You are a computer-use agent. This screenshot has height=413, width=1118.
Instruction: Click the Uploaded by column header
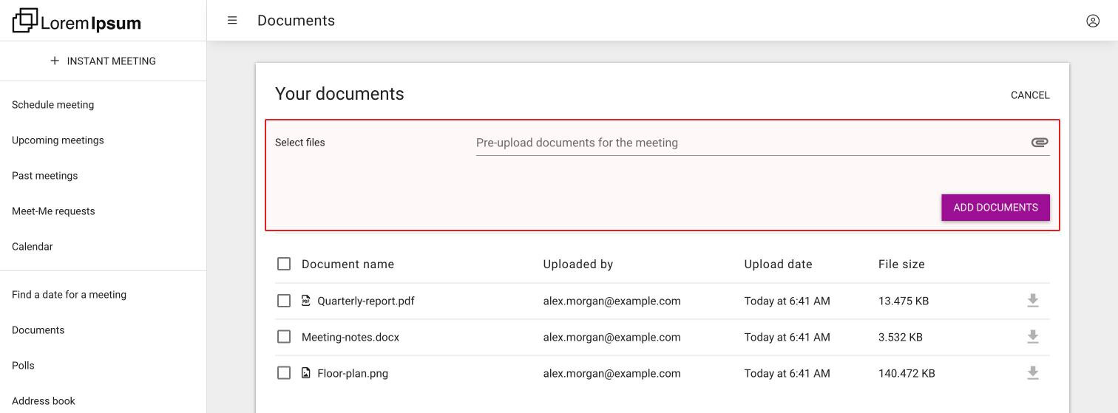coord(578,264)
